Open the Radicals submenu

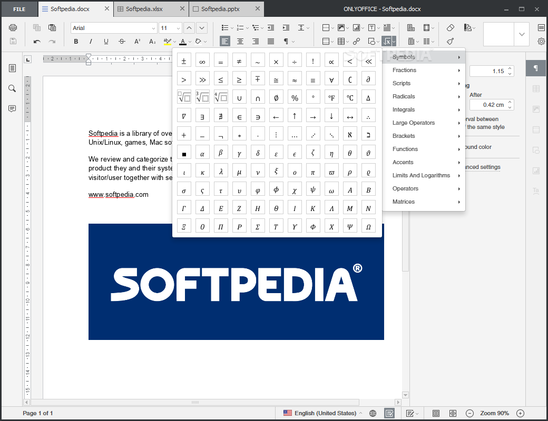(424, 96)
